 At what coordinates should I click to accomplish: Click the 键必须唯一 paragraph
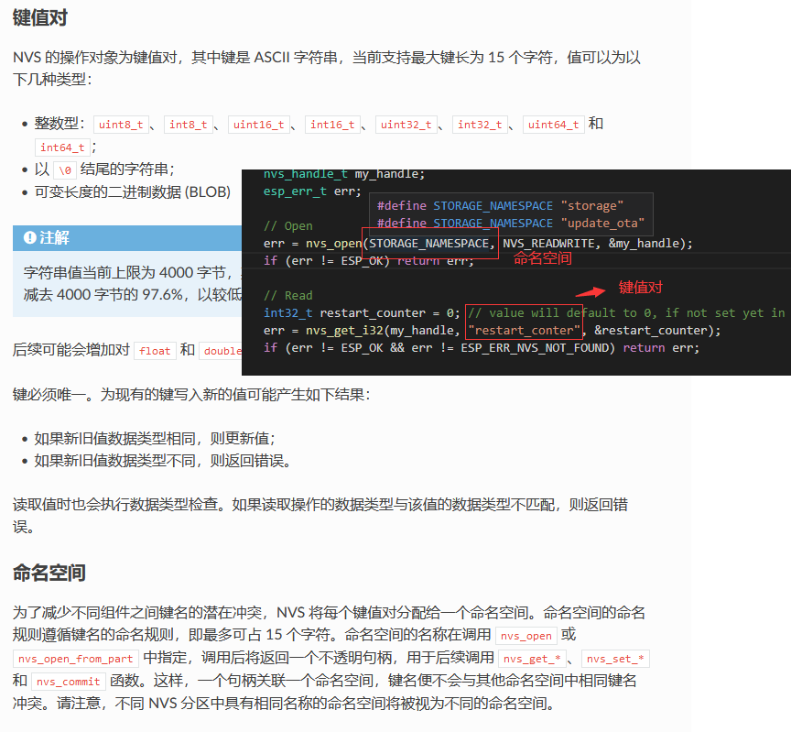pos(191,394)
